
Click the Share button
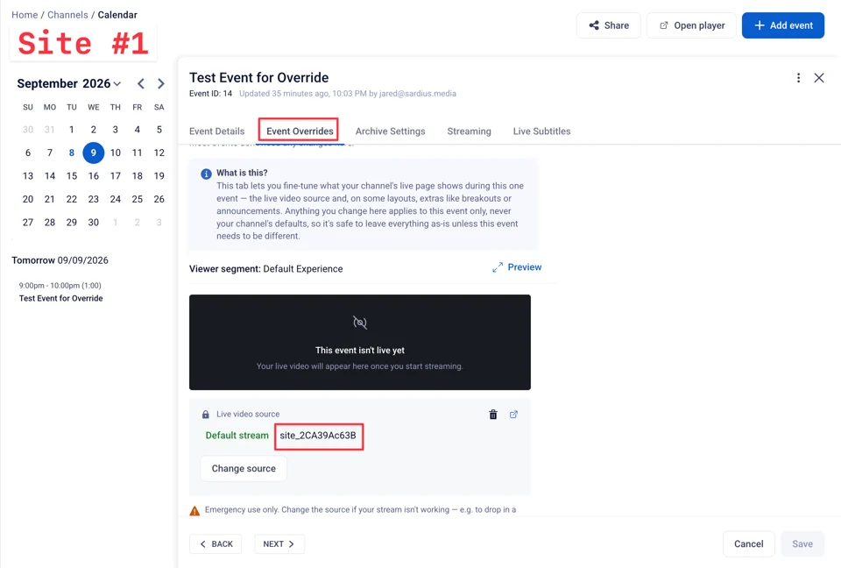pos(608,25)
